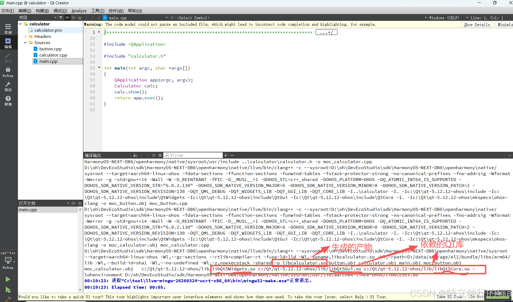Viewport: 513px width, 302px height.
Task: Click the compile output Filter field
Action: click(193, 155)
